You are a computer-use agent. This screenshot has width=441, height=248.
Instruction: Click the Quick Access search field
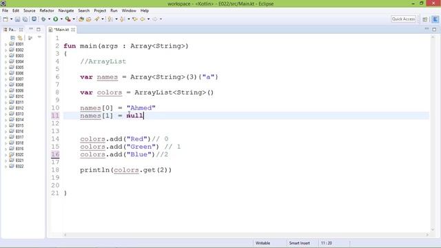pyautogui.click(x=403, y=19)
